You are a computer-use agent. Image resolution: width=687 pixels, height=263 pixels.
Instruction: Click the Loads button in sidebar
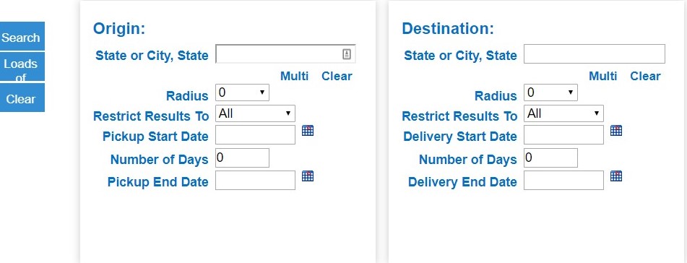[x=21, y=66]
